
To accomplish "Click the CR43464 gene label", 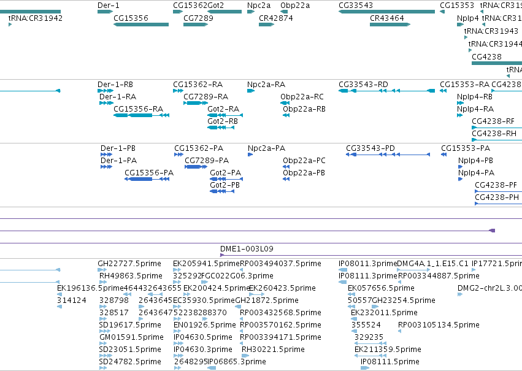I will click(x=387, y=18).
